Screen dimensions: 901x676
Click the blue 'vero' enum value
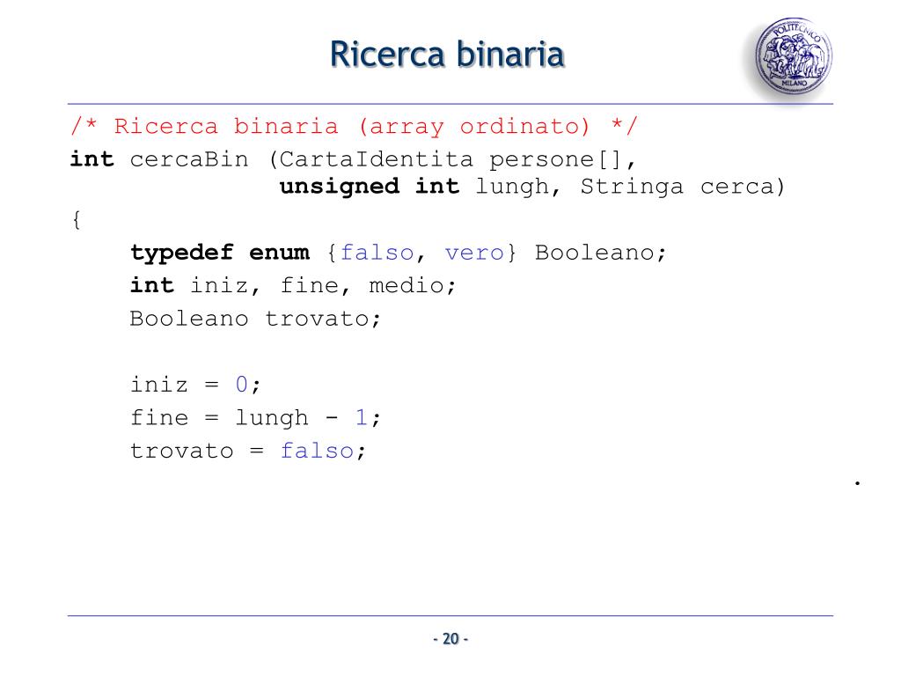(x=474, y=253)
